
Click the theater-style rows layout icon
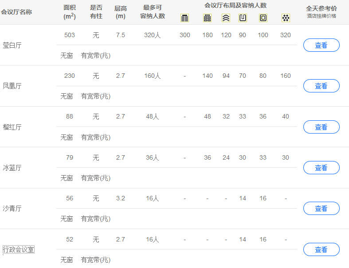point(185,18)
